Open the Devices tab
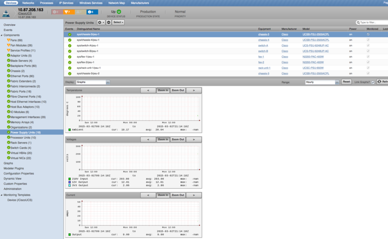Image resolution: width=388 pixels, height=239 pixels. 11,3
